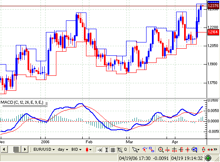Viewport: 220px width, 162px height.
Task: Click the 1.1750 price axis label
Action: pyautogui.click(x=213, y=83)
